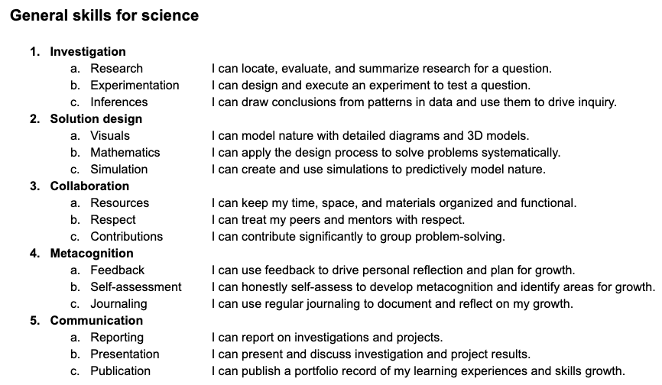Click the 'Visuals' skill label
The height and width of the screenshot is (385, 662).
[110, 136]
